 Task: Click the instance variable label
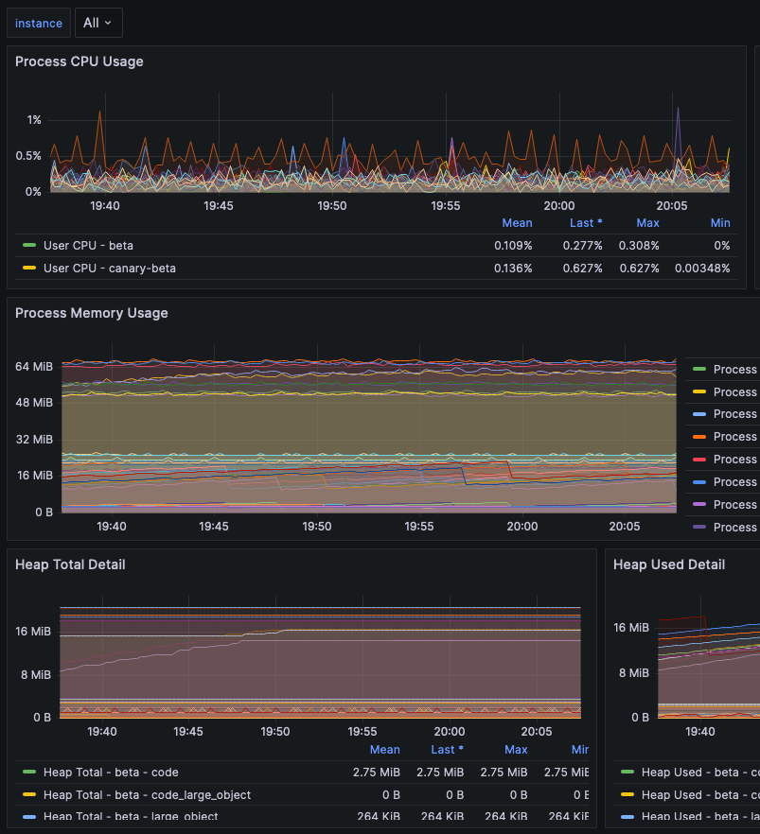(38, 23)
